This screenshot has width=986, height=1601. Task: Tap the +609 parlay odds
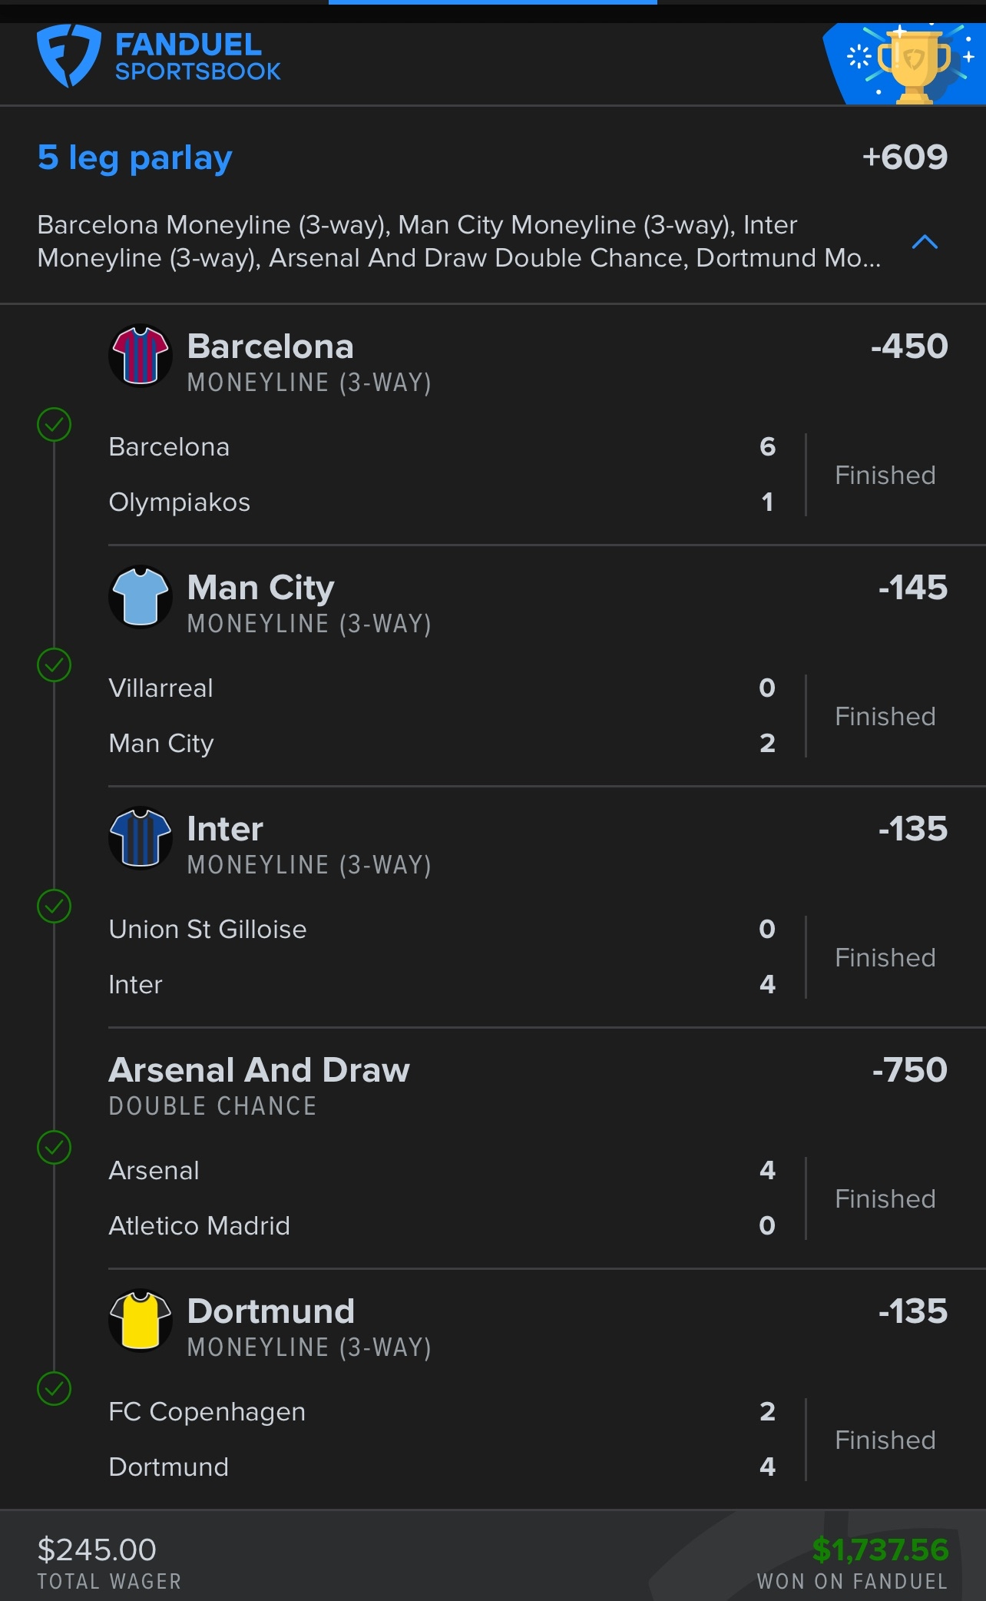click(905, 157)
